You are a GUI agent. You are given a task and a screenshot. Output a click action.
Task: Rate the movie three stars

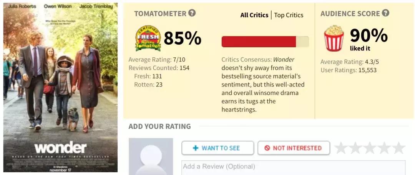coord(370,148)
